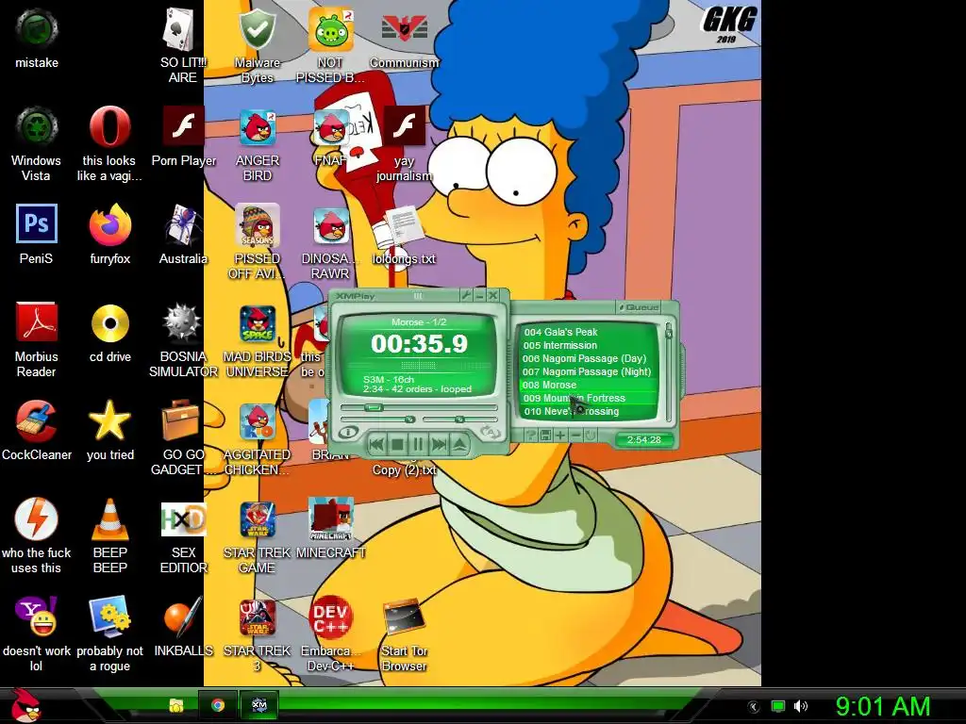966x724 pixels.
Task: Adjust the XMPlay balance slider
Action: click(460, 420)
